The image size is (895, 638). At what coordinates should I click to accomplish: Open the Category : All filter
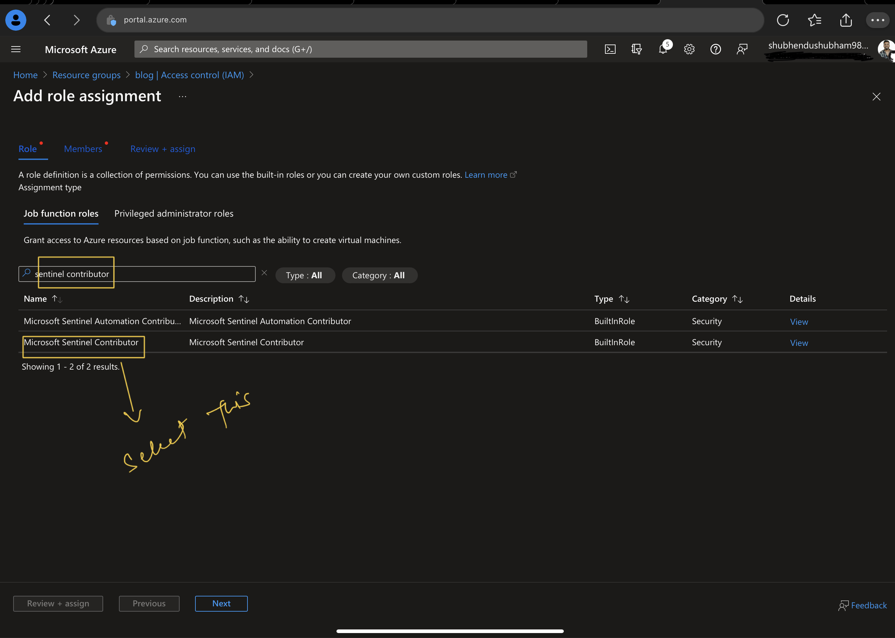coord(379,275)
